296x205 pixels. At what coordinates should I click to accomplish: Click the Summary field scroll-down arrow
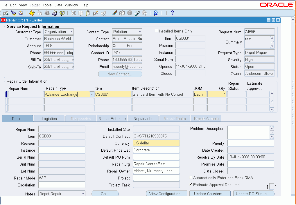(272, 46)
